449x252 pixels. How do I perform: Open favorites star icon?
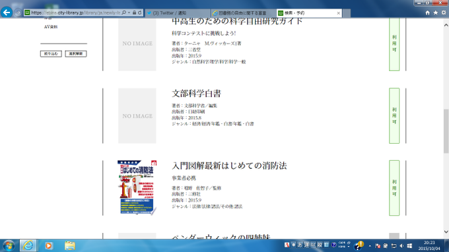(436, 13)
